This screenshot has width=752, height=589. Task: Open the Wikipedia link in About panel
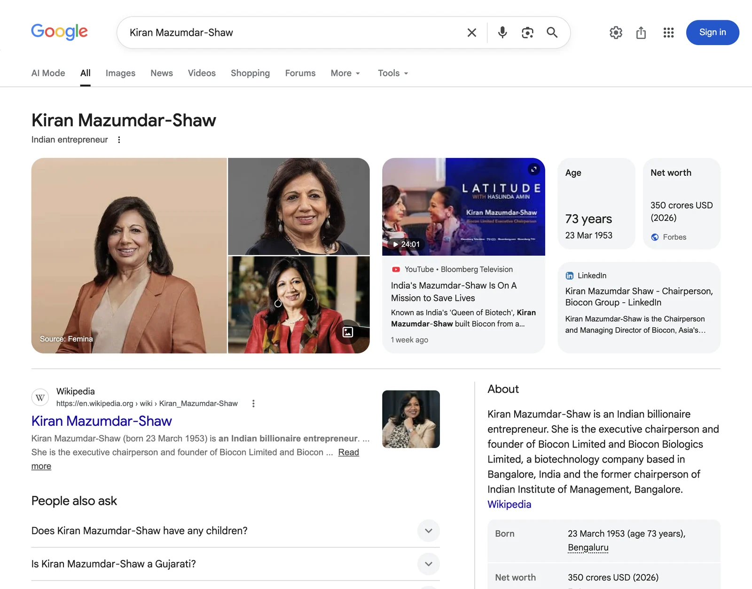point(509,504)
